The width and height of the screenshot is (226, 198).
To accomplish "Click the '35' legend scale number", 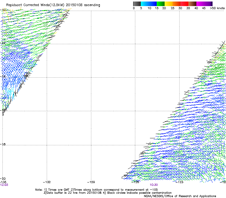I will [x=188, y=8].
